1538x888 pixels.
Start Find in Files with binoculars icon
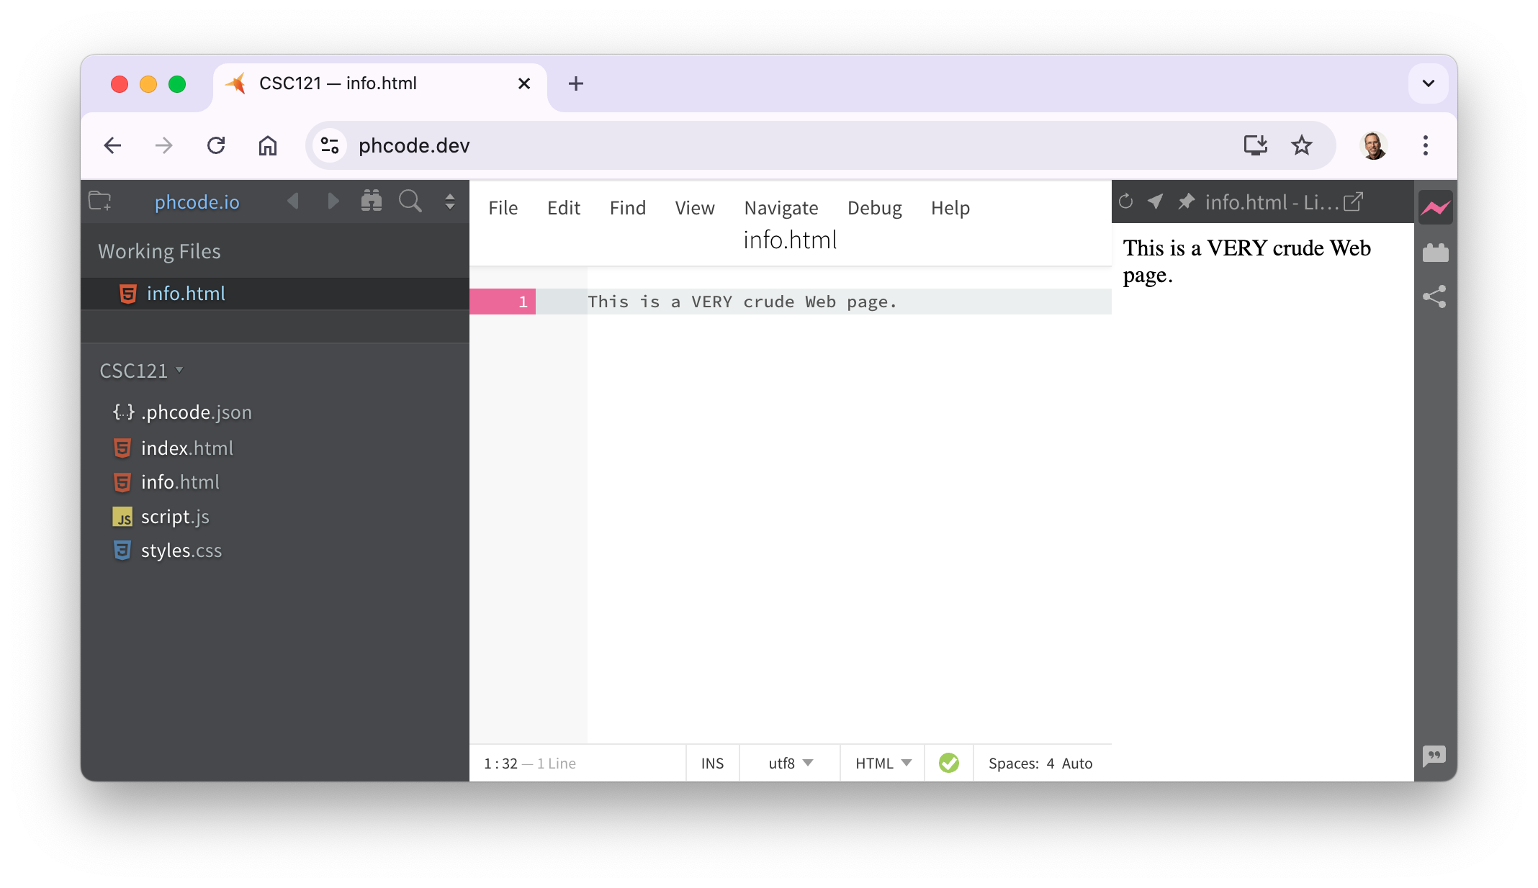pos(372,201)
